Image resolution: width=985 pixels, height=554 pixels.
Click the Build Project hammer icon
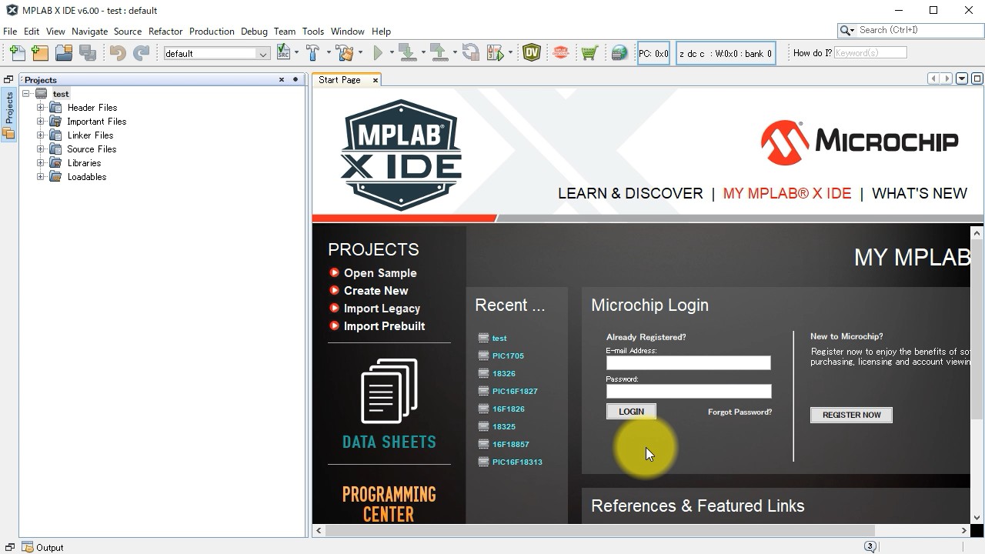pyautogui.click(x=312, y=53)
